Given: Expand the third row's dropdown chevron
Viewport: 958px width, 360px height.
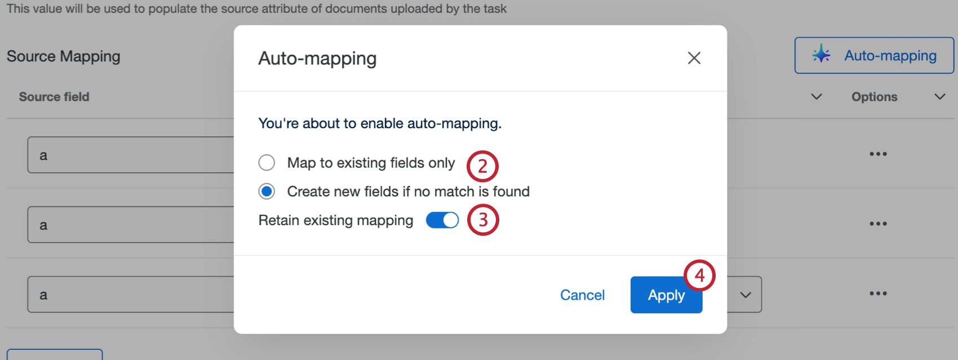Looking at the screenshot, I should (745, 295).
